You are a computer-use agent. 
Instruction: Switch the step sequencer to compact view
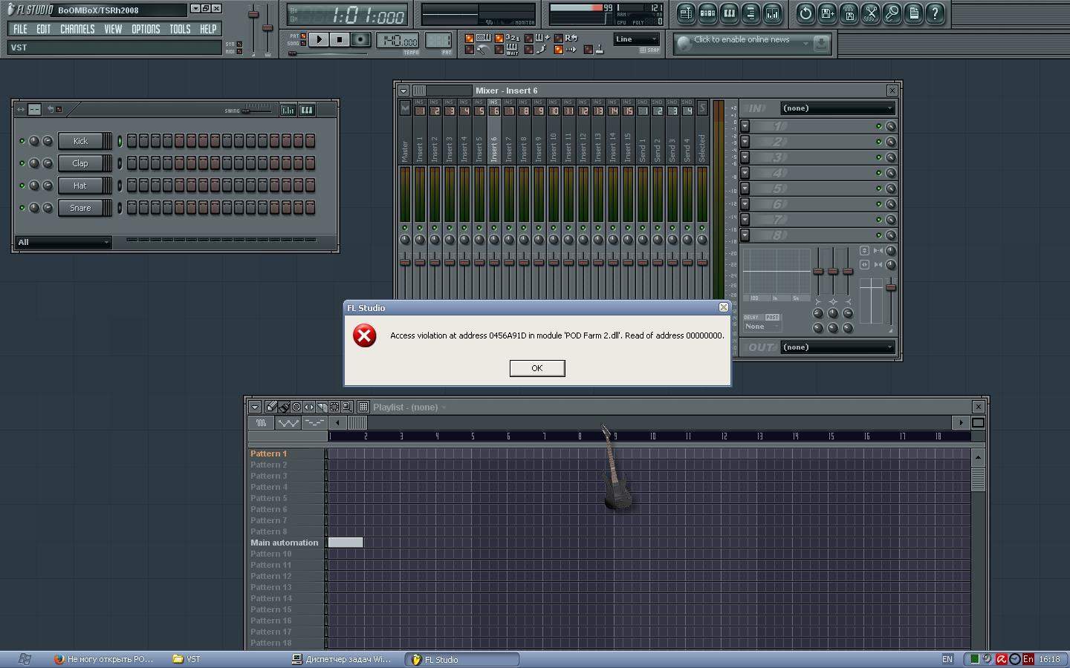[35, 109]
